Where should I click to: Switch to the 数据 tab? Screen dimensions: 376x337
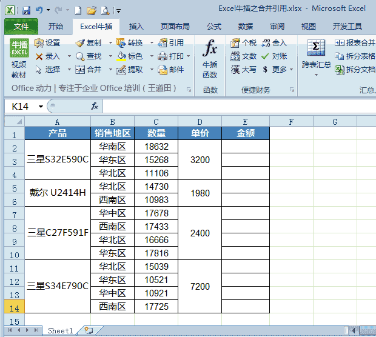246,27
